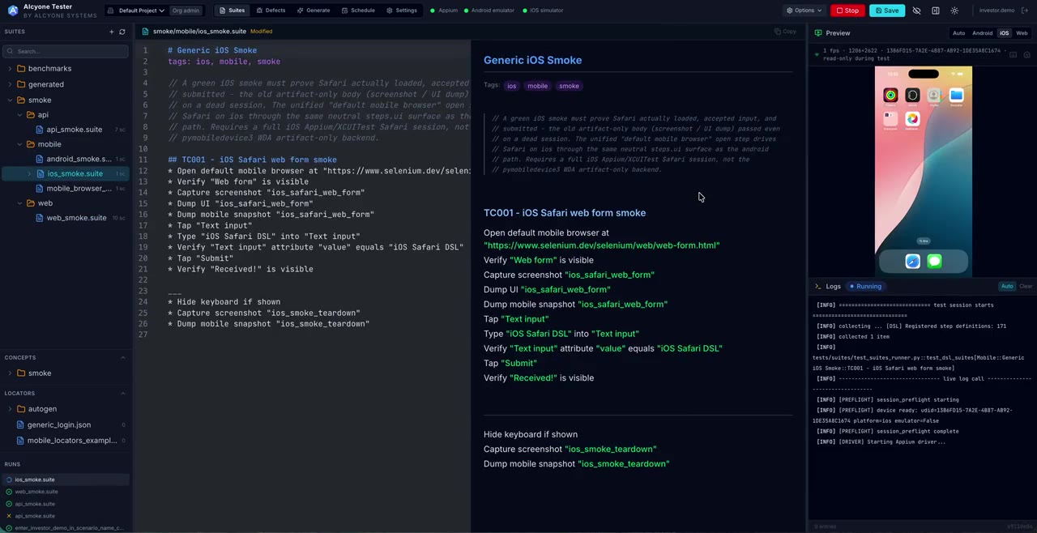Click the home icon in preview bar

click(x=1027, y=54)
